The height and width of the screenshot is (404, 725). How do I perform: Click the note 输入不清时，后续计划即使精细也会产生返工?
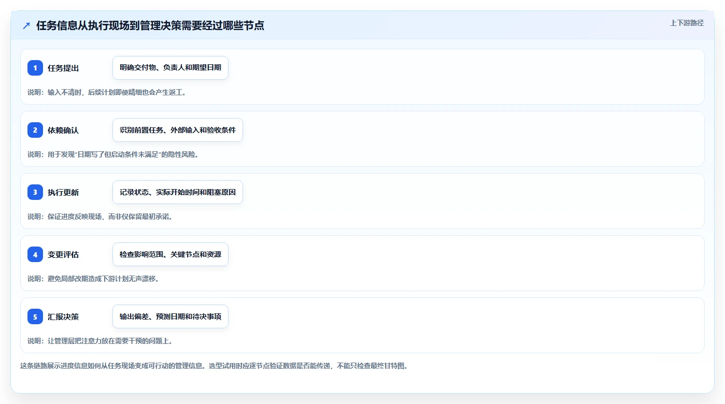click(x=107, y=92)
